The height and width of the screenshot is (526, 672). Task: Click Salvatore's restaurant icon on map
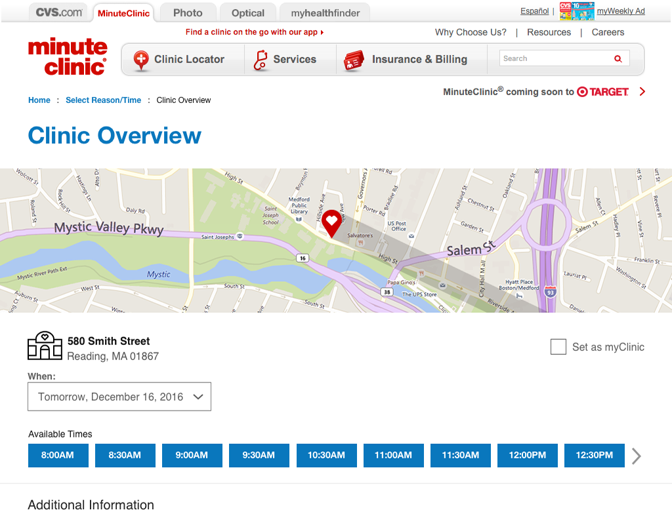click(361, 243)
